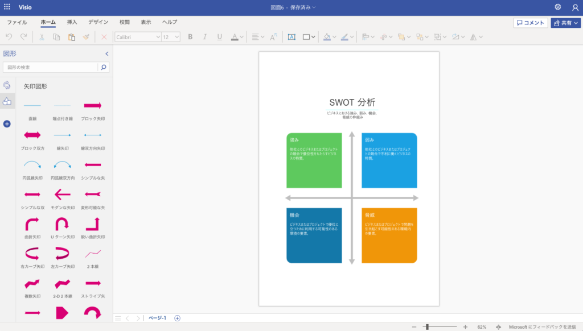
Task: Toggle italic formatting
Action: tap(205, 37)
